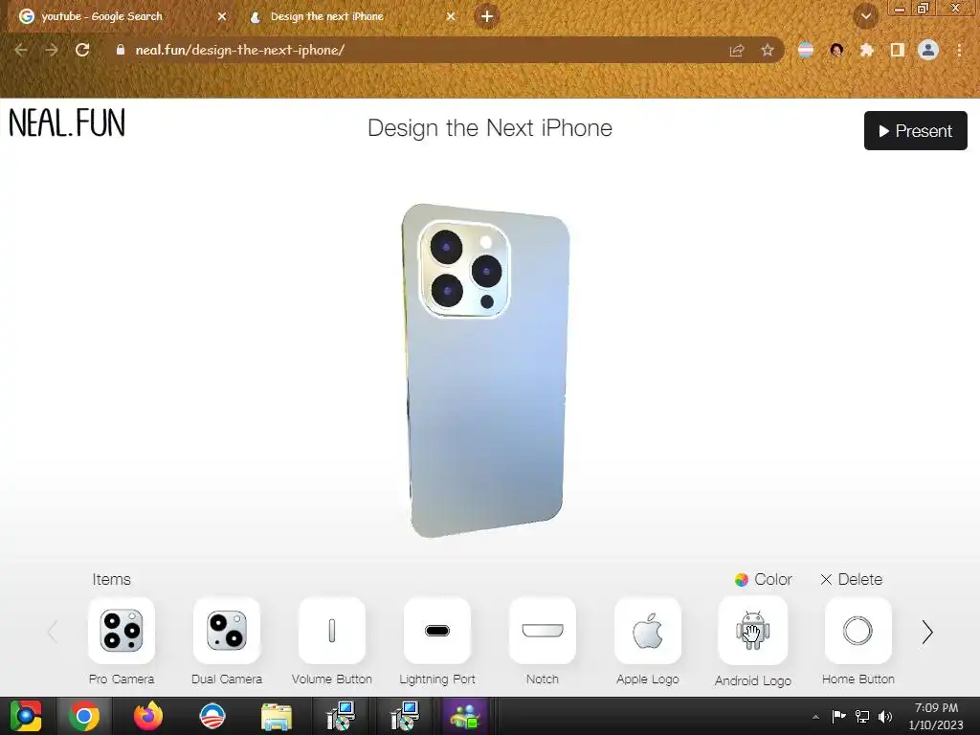980x735 pixels.
Task: Open the taskbar clock and date
Action: (936, 716)
